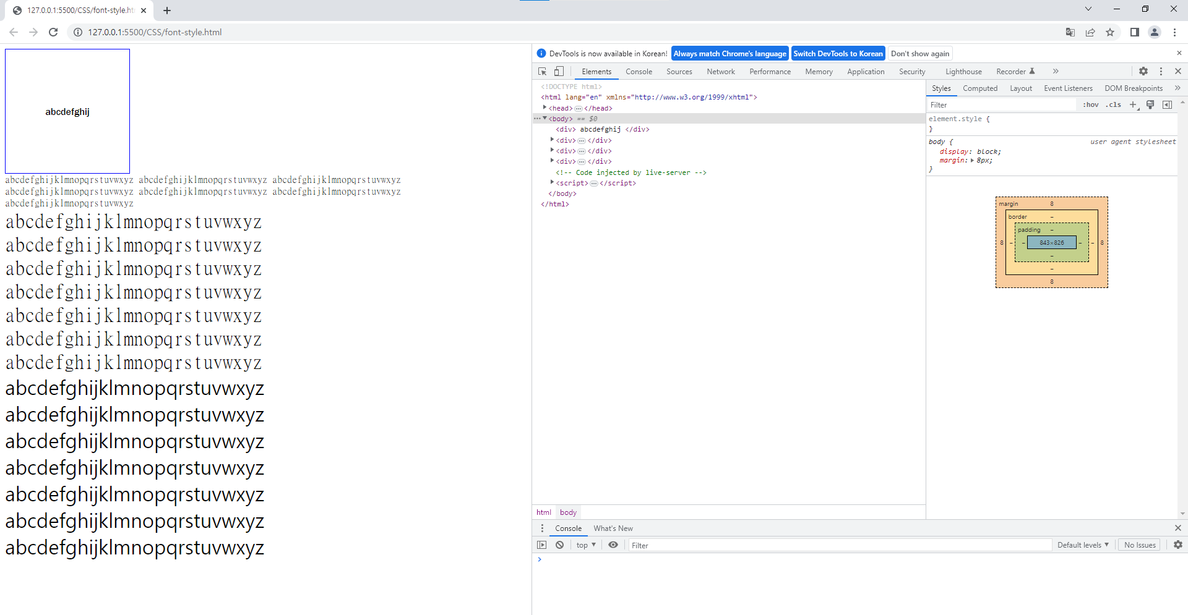Image resolution: width=1188 pixels, height=615 pixels.
Task: Toggle the .cls element classes panel
Action: coord(1113,105)
